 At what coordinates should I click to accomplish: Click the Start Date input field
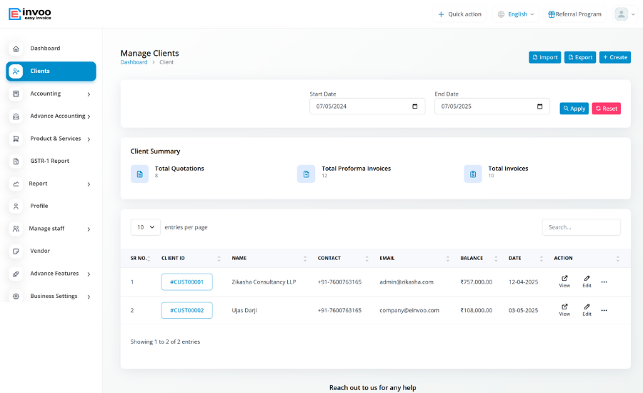367,106
